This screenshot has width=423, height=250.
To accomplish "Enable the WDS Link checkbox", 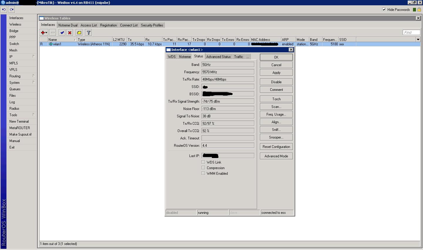I will point(203,162).
